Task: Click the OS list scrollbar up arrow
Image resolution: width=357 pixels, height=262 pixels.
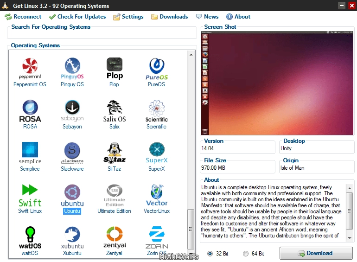Action: [x=191, y=55]
